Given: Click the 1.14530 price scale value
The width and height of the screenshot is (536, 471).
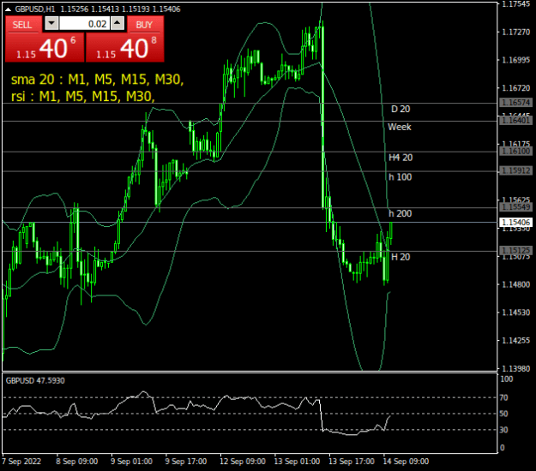Looking at the screenshot, I should coord(515,313).
